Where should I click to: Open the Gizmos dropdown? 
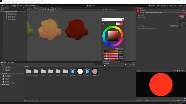tap(111, 10)
